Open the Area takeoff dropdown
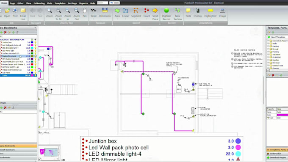The image size is (288, 162). 117,19
